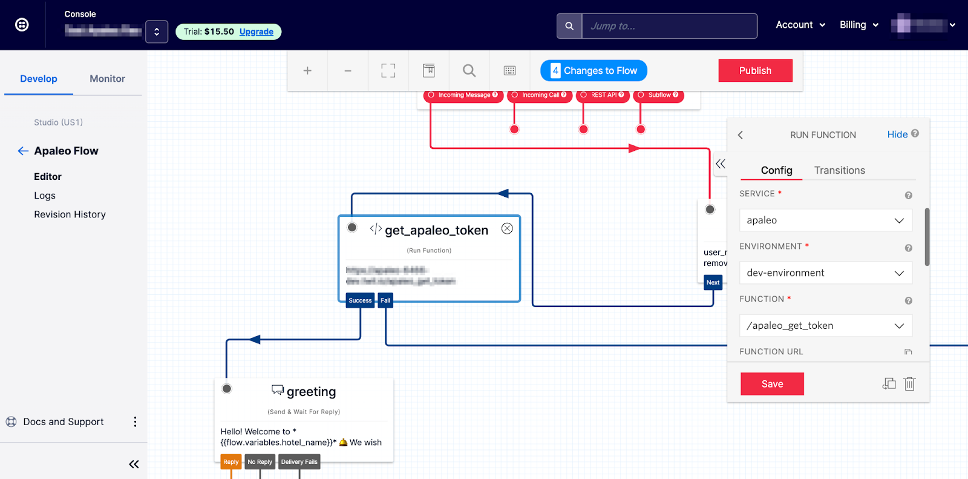Copy the Function URL

(908, 352)
